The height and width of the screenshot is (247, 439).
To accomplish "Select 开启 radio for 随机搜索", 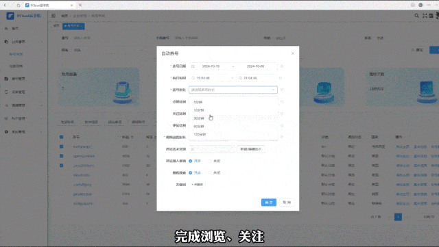I will 191,172.
